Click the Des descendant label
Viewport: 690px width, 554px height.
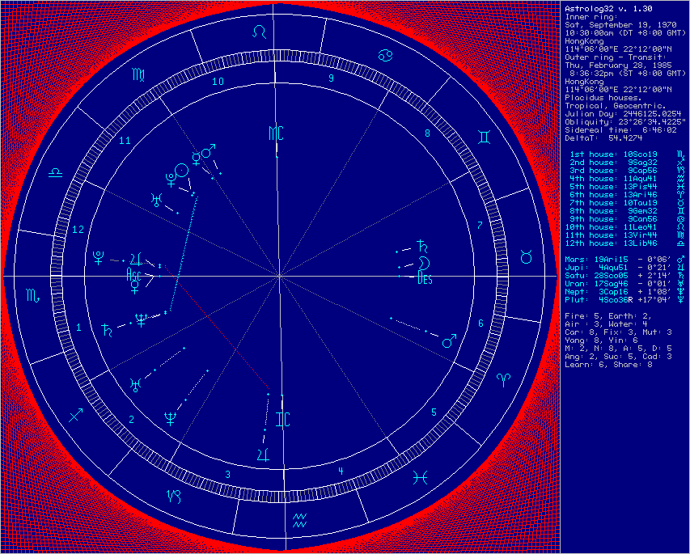(424, 280)
